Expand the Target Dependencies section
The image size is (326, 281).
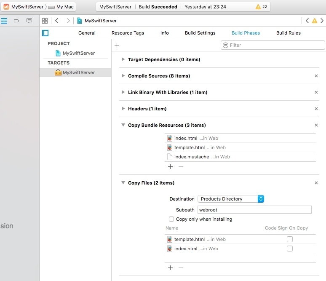coord(123,59)
